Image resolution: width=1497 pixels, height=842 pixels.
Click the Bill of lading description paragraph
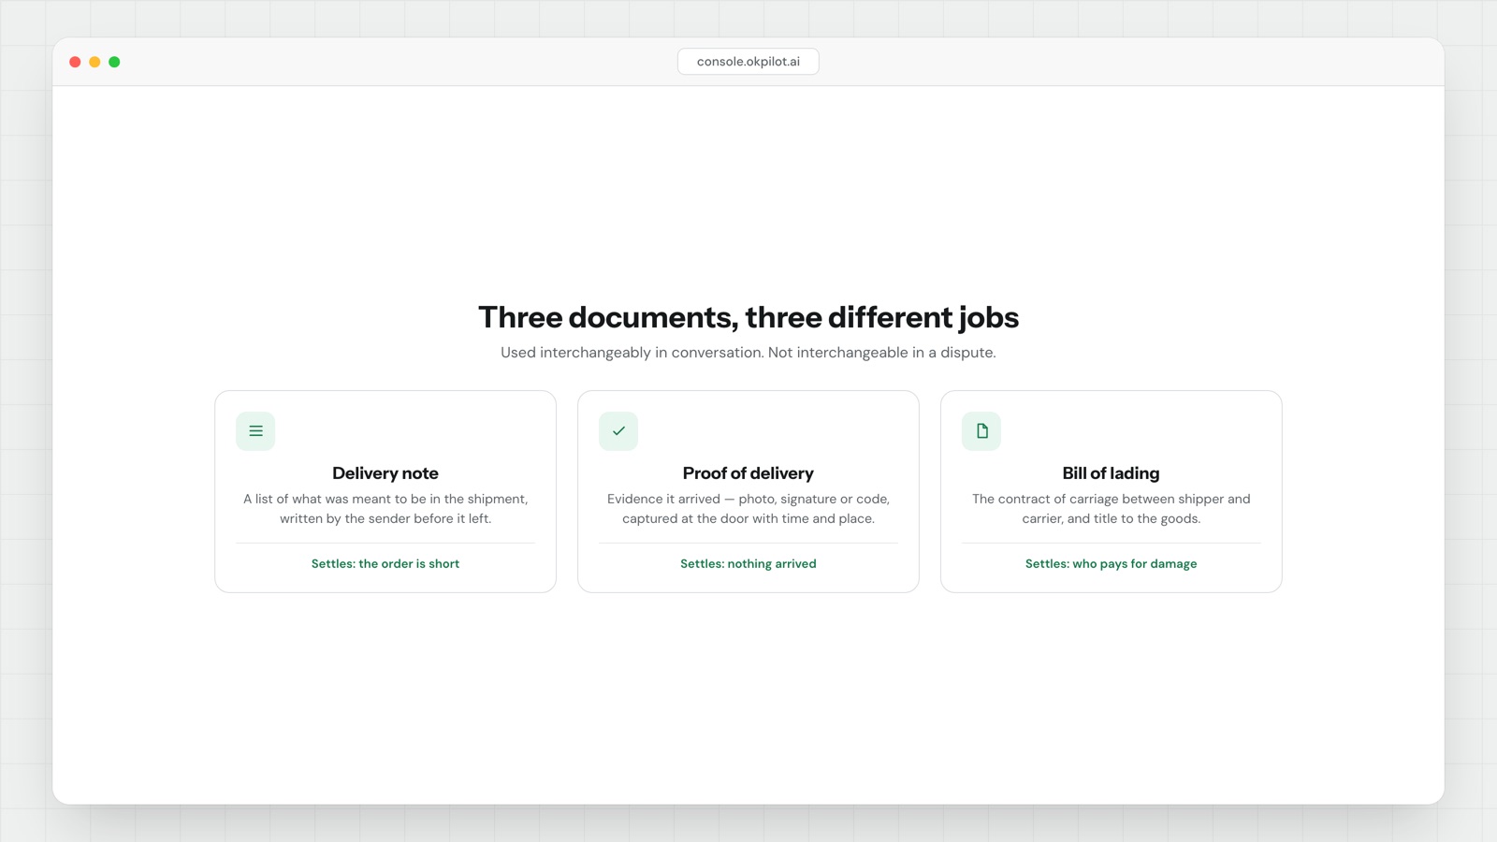point(1112,509)
